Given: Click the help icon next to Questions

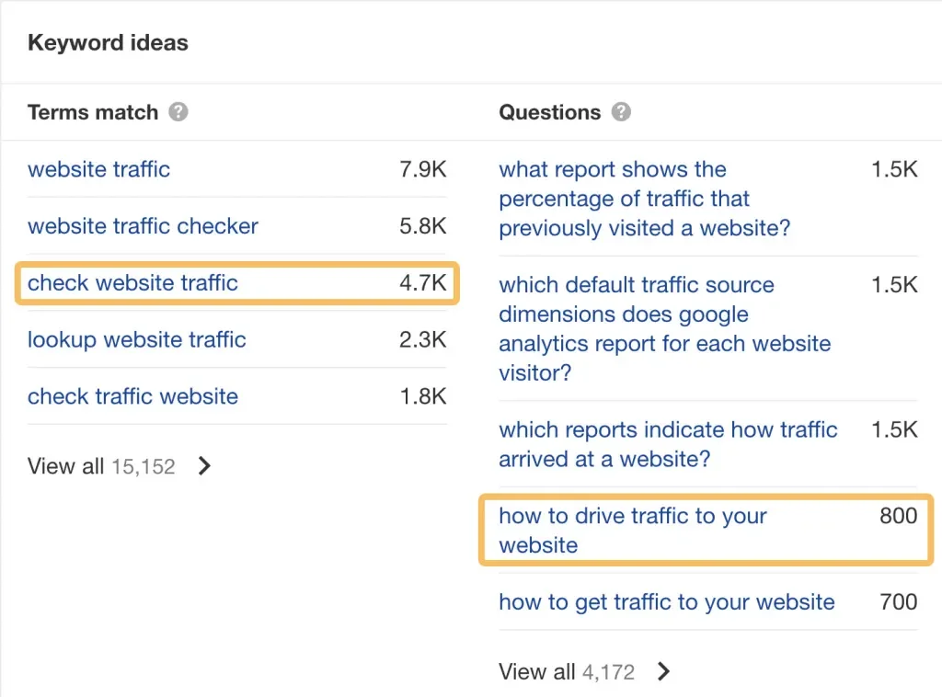Looking at the screenshot, I should pyautogui.click(x=621, y=112).
